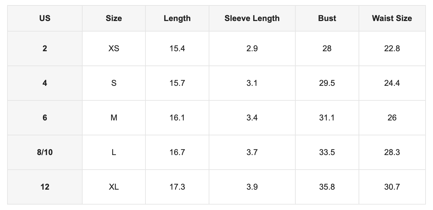Screen dimensions: 433x210
Task: Click the US size 12 row label
Action: pos(45,187)
